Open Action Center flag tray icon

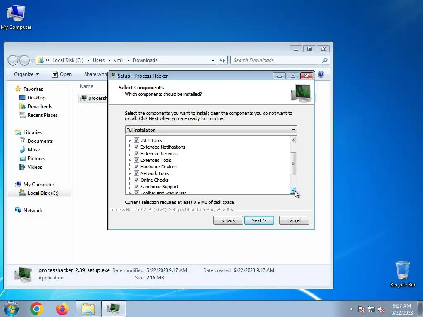click(x=361, y=309)
